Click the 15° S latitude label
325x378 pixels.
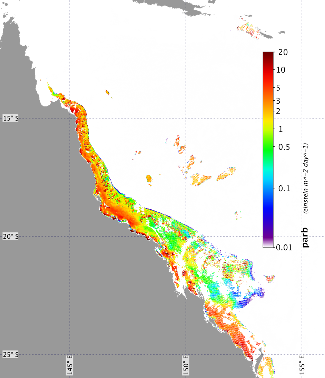point(11,118)
